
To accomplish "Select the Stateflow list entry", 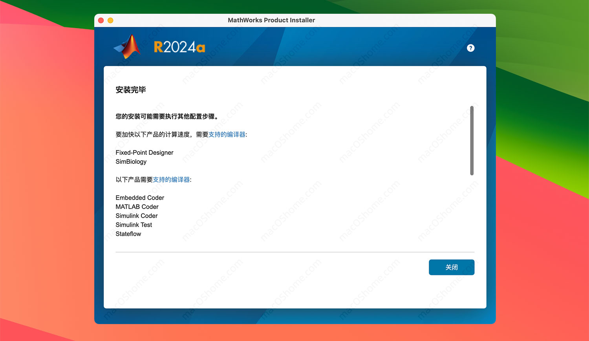I will tap(128, 234).
